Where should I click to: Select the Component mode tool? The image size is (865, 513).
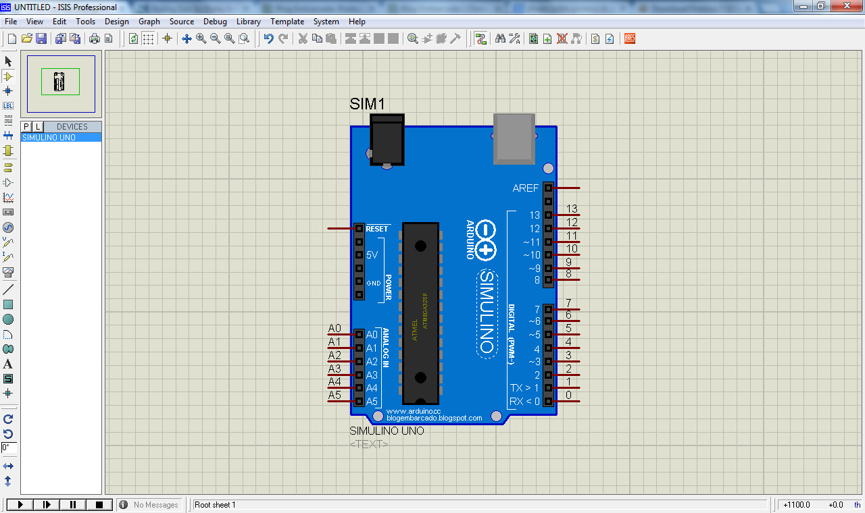(x=8, y=76)
